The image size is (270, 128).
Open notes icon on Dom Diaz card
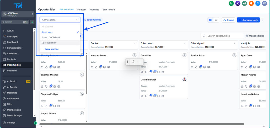click(155, 72)
